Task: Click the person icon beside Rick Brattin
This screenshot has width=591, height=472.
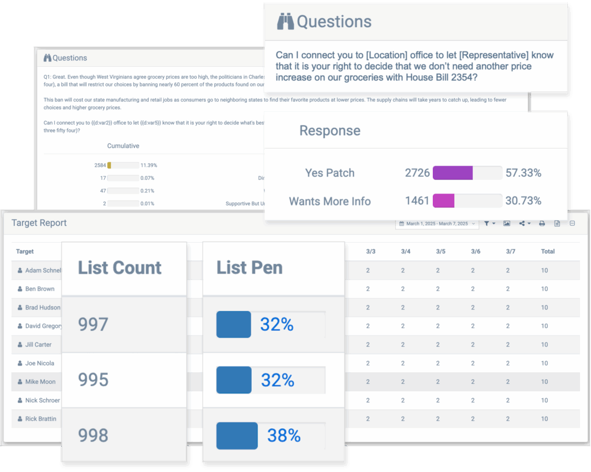Action: pos(20,419)
